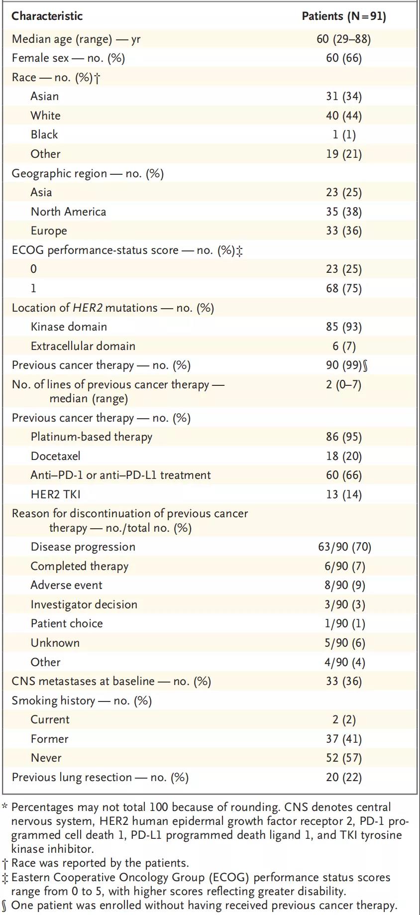The width and height of the screenshot is (420, 915).
Task: Select the 'Platinum-based therapy' row label
Action: point(92,437)
